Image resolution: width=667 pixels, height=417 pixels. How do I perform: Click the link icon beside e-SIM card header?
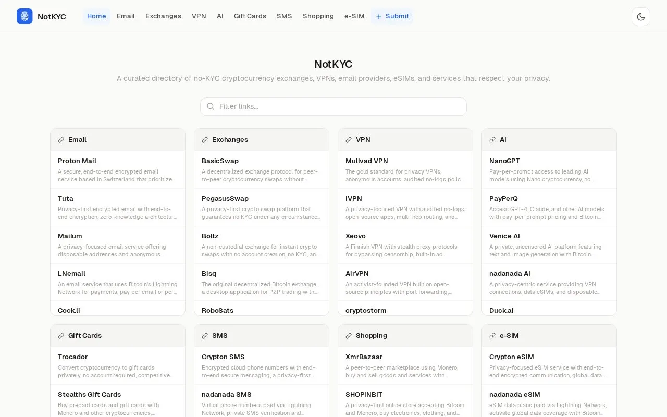coord(492,336)
